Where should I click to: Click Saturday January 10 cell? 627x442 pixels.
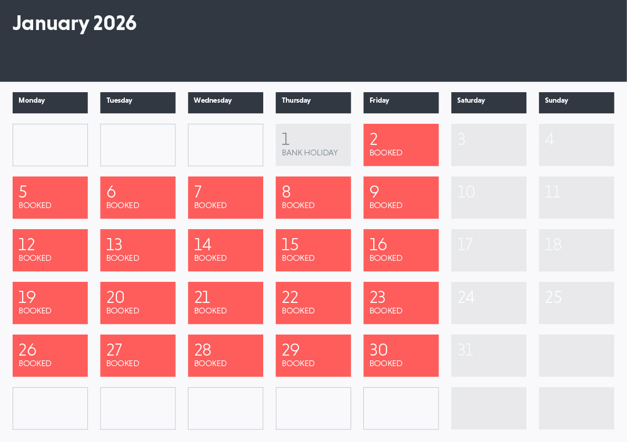(x=489, y=198)
